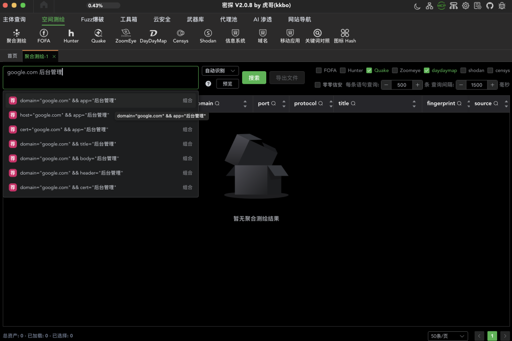Screen dimensions: 512x341
Task: Switch to the 首页 tab
Action: click(x=12, y=56)
